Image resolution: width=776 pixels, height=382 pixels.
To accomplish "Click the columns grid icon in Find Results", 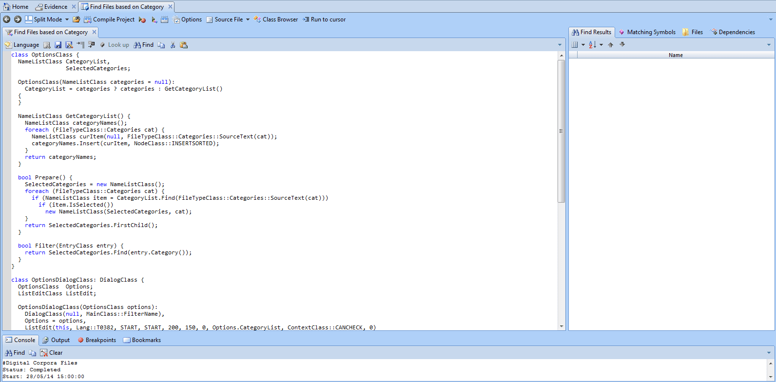I will click(x=575, y=45).
